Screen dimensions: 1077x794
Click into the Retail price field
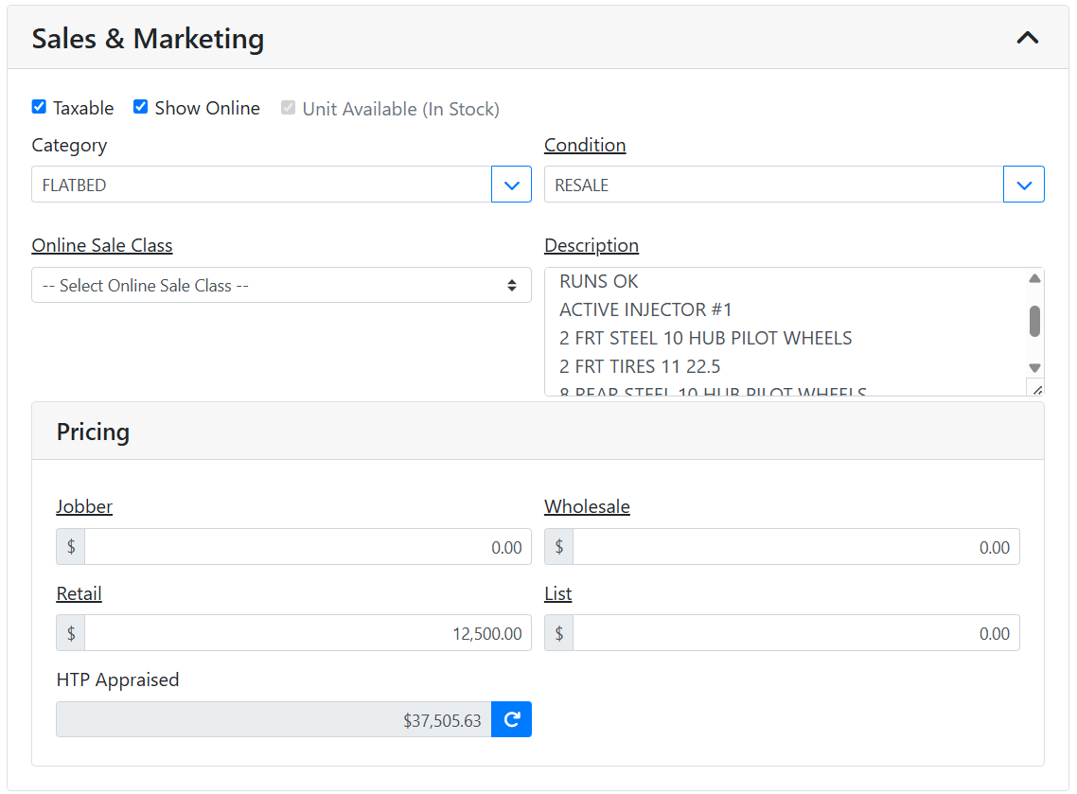click(308, 633)
